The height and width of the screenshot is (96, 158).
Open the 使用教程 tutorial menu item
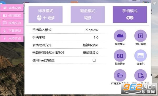point(12,16)
